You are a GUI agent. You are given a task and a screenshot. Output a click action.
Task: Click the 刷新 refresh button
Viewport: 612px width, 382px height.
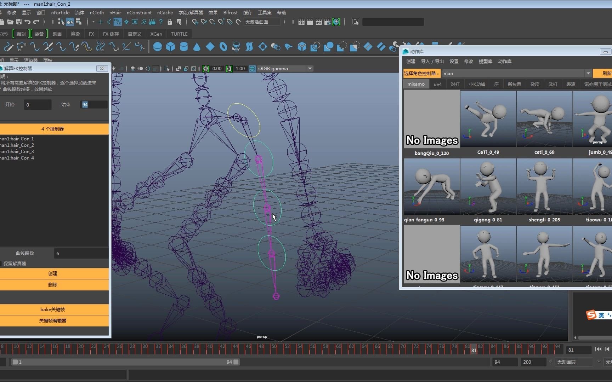603,74
